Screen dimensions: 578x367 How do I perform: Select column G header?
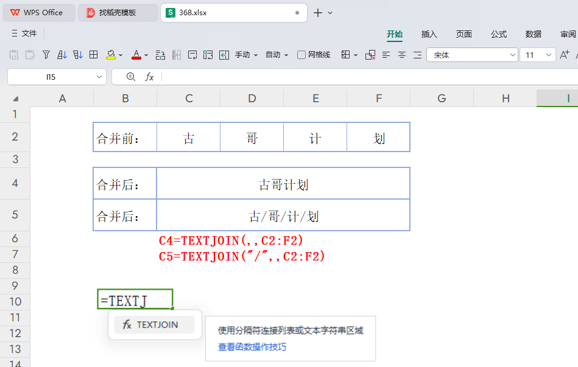(x=442, y=99)
